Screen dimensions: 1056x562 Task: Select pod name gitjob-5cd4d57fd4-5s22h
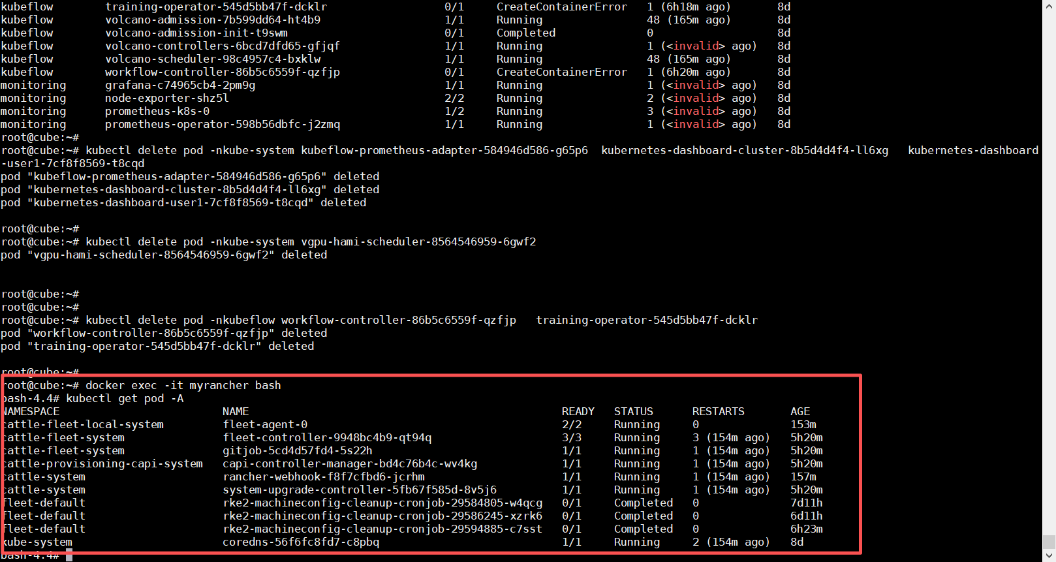[298, 450]
